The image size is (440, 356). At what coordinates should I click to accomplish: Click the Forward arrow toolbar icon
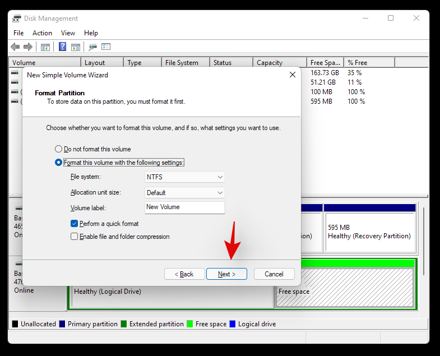27,47
